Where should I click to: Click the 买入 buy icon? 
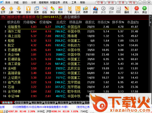click(x=137, y=10)
